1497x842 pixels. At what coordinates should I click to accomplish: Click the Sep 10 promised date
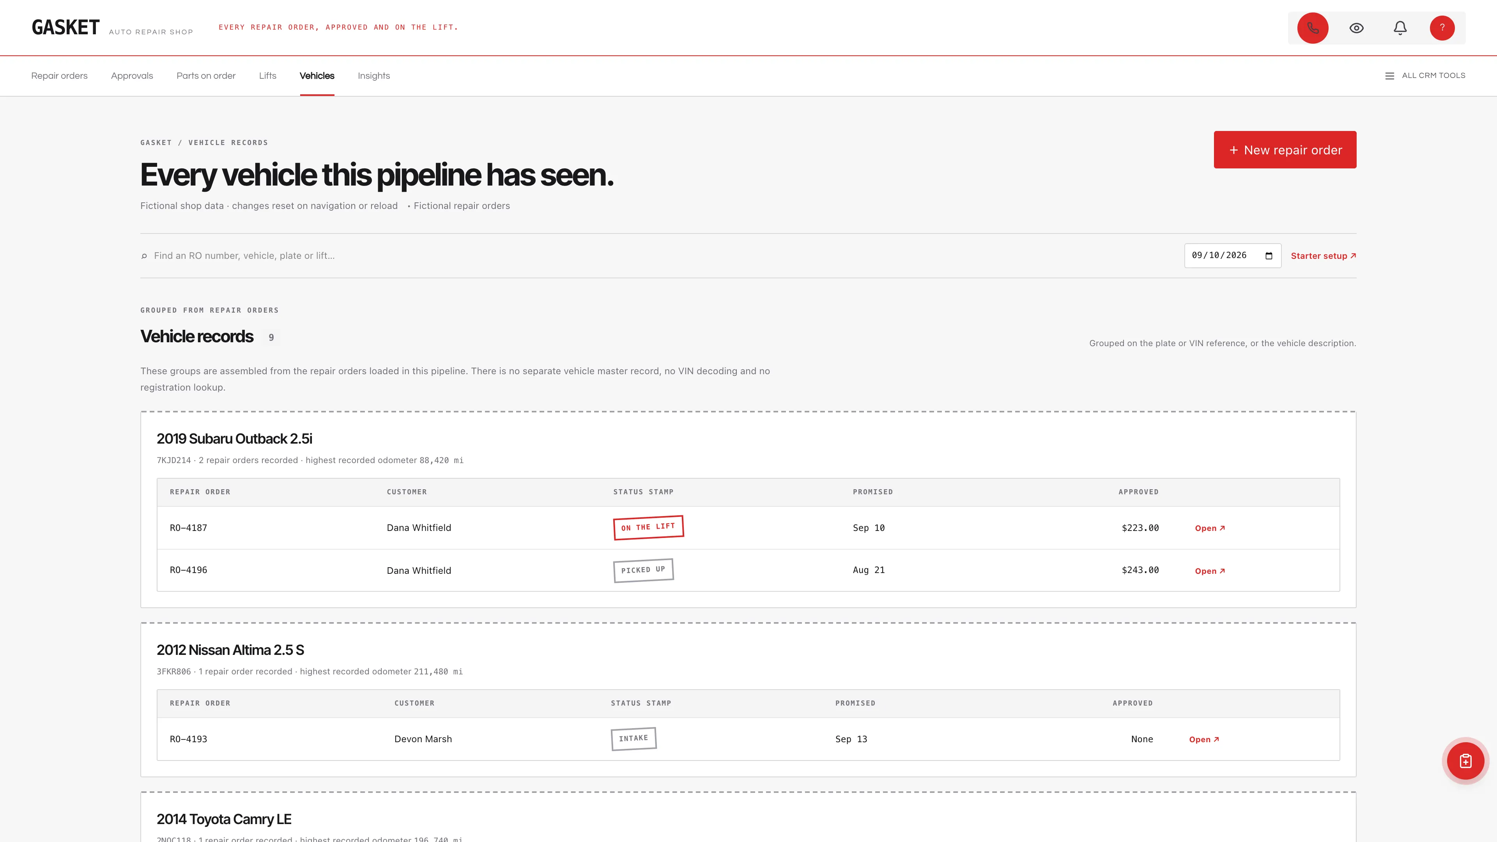pos(869,528)
